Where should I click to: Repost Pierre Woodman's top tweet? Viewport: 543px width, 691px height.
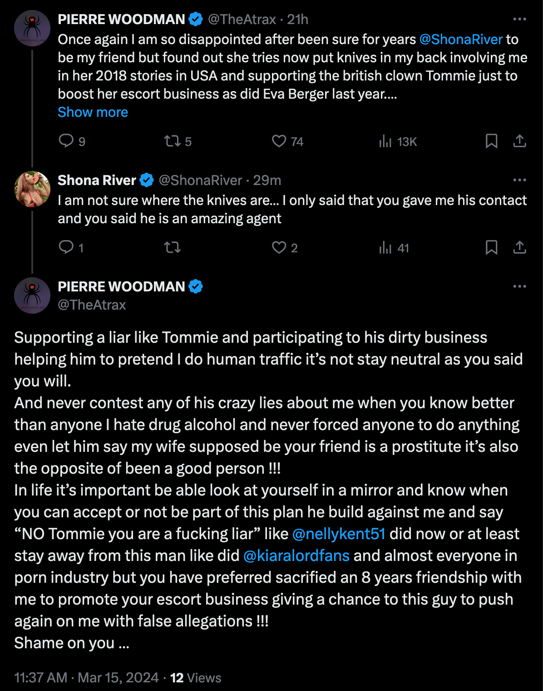pyautogui.click(x=173, y=141)
